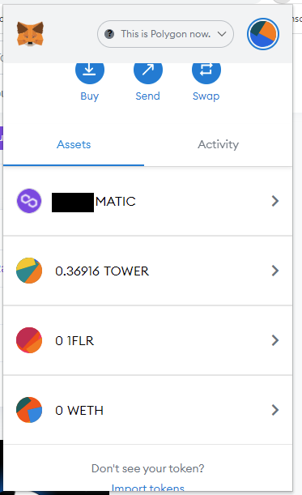Click the Send label
This screenshot has width=302, height=495.
point(147,96)
